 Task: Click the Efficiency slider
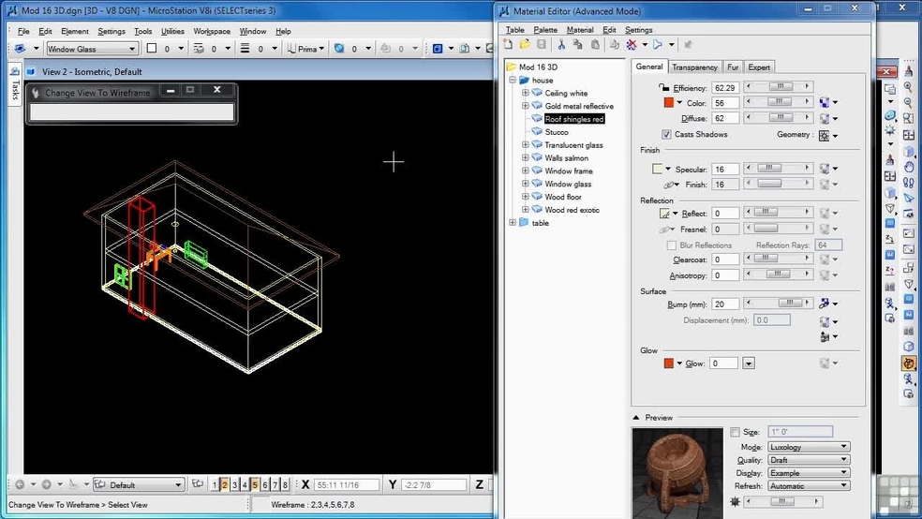779,87
